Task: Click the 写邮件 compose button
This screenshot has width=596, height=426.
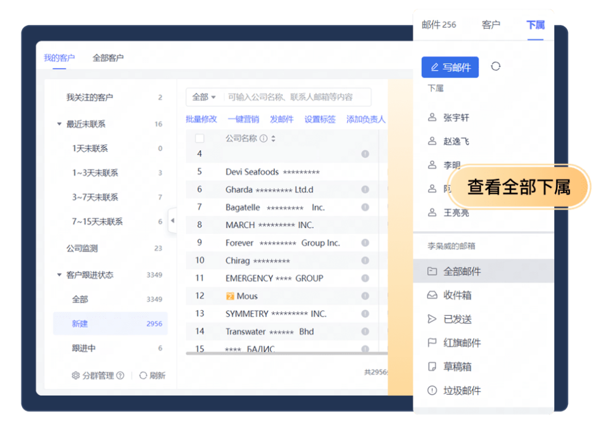Action: click(x=450, y=67)
